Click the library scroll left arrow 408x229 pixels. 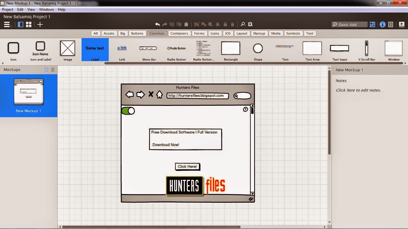pyautogui.click(x=3, y=63)
